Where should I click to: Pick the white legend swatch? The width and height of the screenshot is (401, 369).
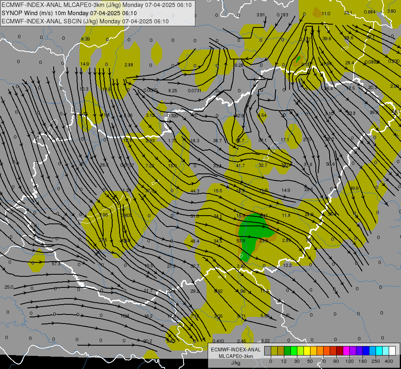click(392, 351)
